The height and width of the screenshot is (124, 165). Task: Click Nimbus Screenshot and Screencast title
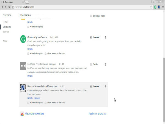[x=43, y=86]
